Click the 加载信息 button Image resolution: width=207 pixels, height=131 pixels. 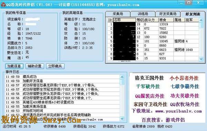tap(14, 66)
